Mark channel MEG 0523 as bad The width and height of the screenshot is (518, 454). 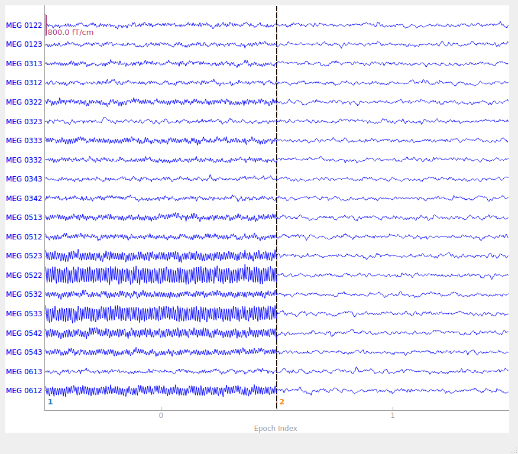tap(24, 256)
